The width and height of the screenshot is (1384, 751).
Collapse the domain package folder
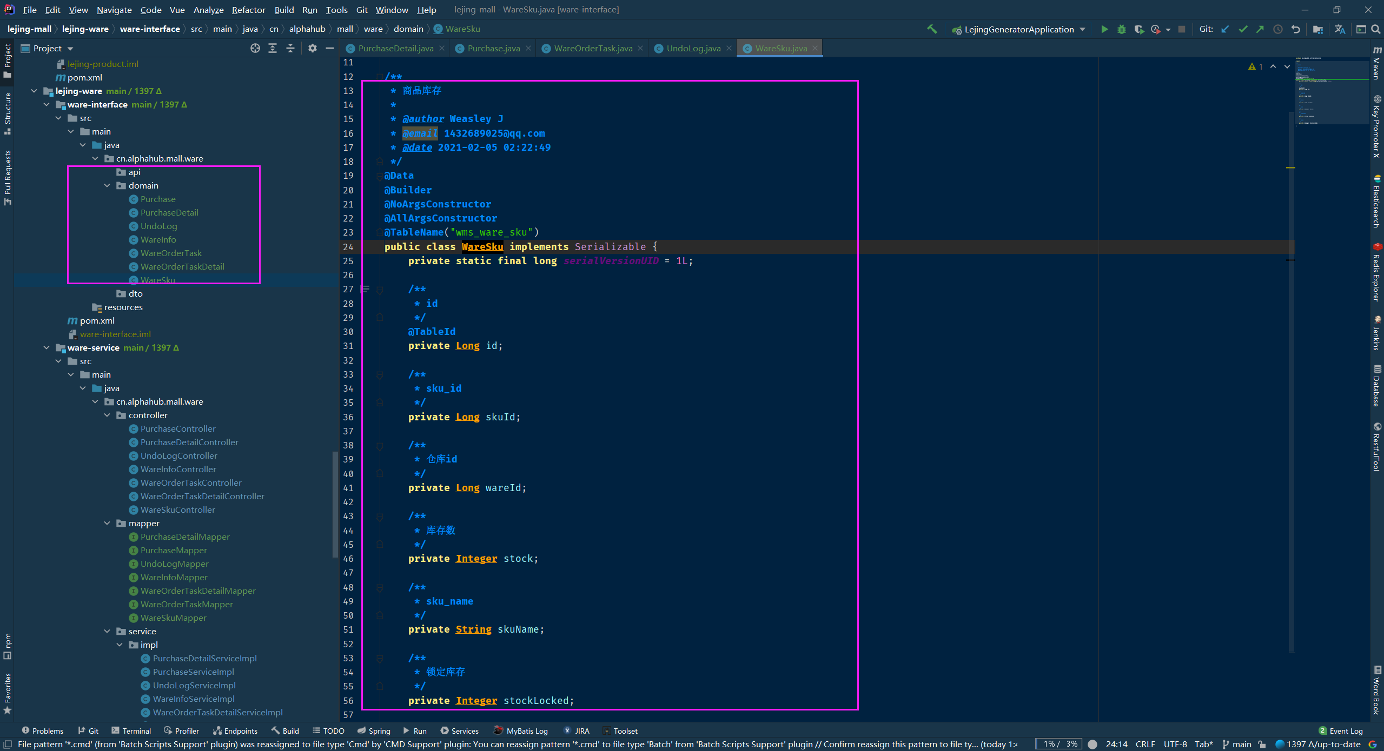[107, 185]
